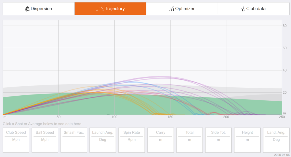The height and width of the screenshot is (157, 291).
Task: Click the 150 m distance axis label
Action: click(x=170, y=117)
